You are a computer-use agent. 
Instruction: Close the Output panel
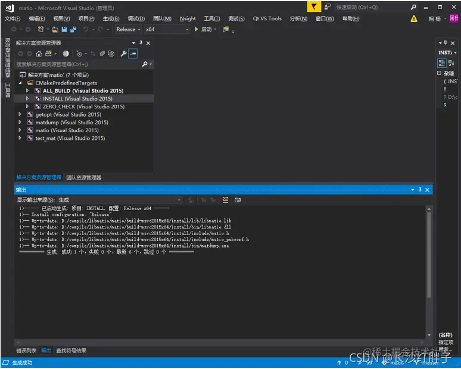(427, 190)
